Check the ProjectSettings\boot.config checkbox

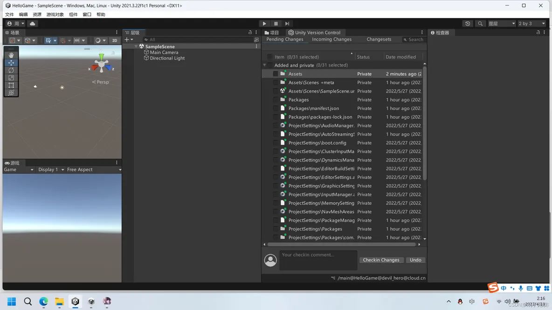pos(276,143)
